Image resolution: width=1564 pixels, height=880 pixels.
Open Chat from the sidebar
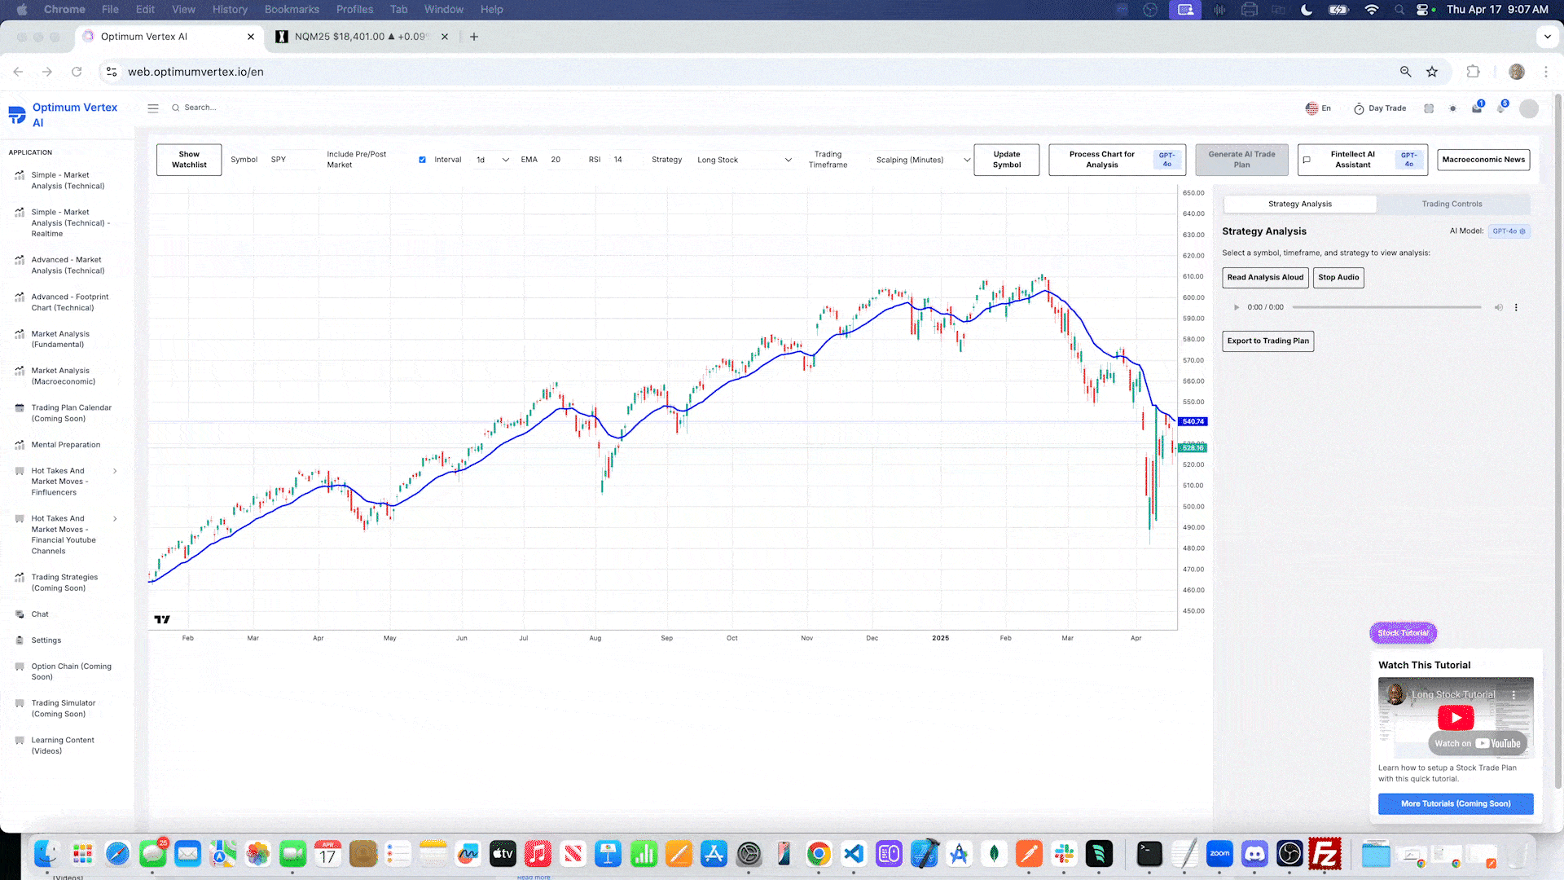[x=40, y=614]
